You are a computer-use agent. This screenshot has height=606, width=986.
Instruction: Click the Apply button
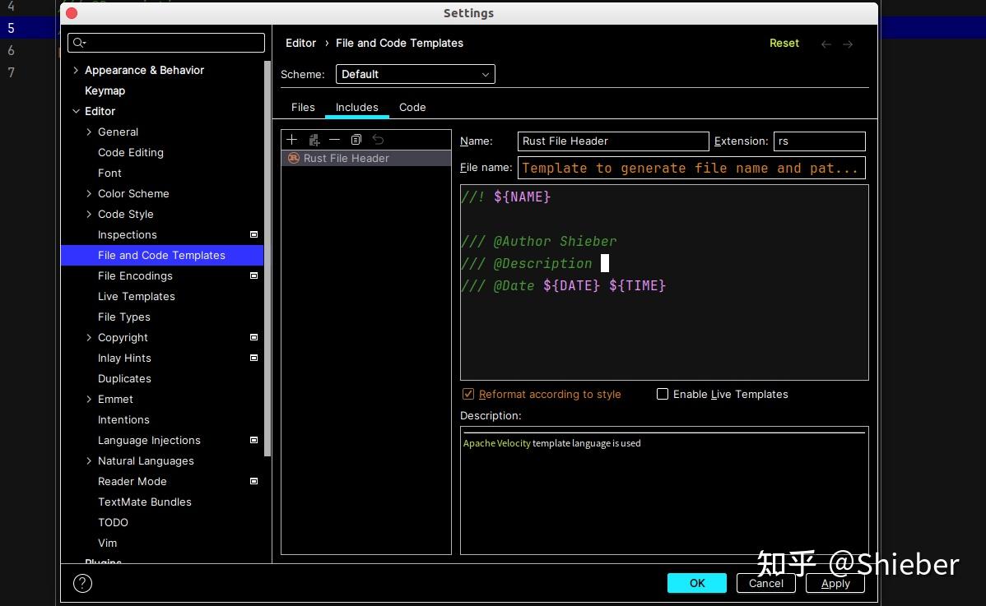coord(835,583)
